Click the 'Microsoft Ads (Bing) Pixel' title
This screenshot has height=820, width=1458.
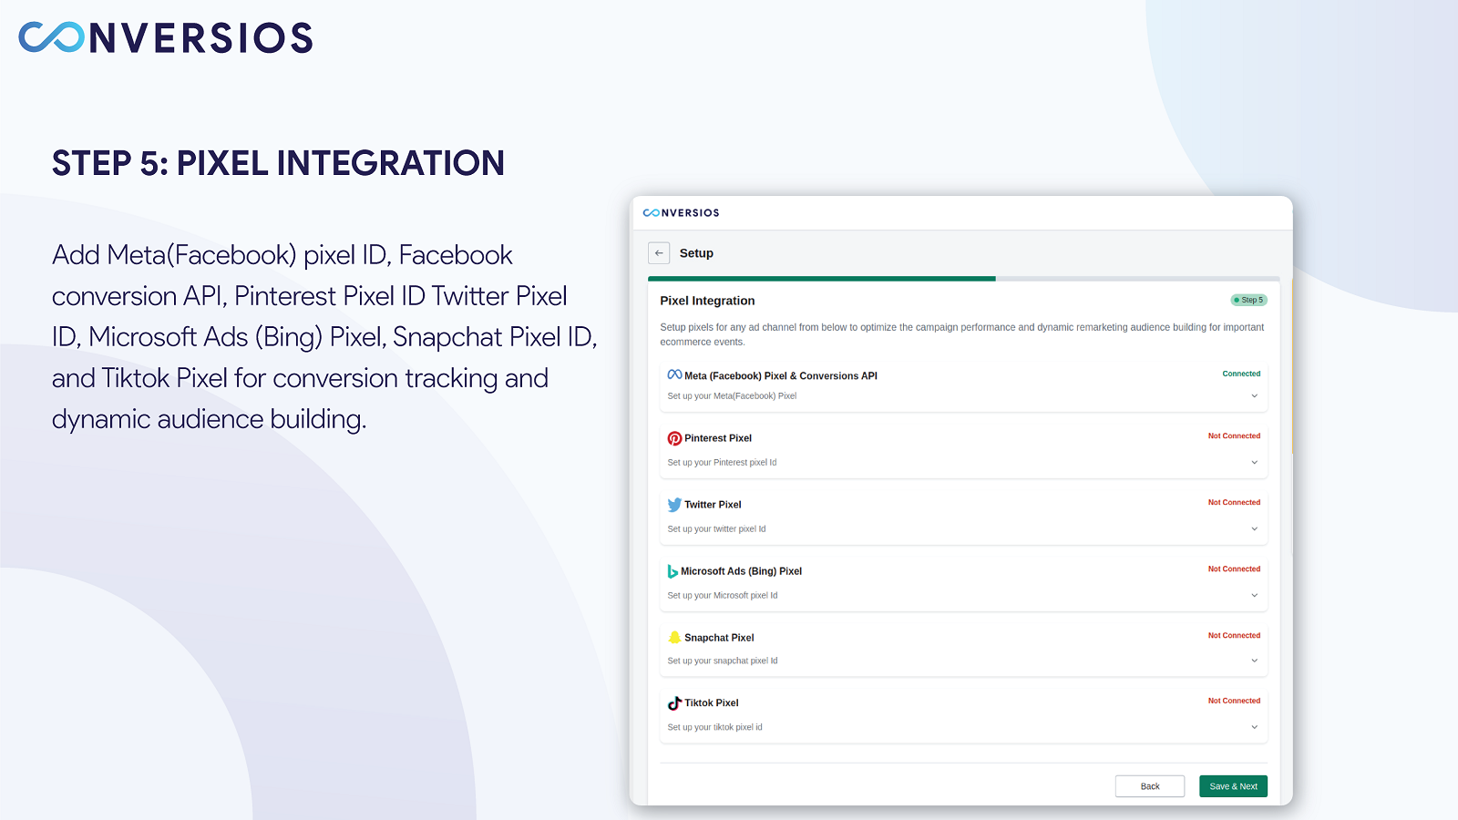point(741,571)
